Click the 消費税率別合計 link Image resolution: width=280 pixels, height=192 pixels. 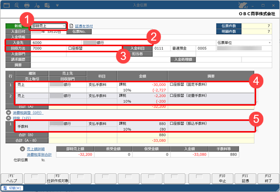click(x=39, y=154)
